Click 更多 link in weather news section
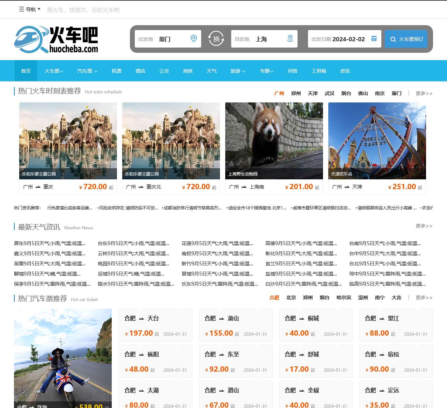The width and height of the screenshot is (447, 408). [x=424, y=226]
